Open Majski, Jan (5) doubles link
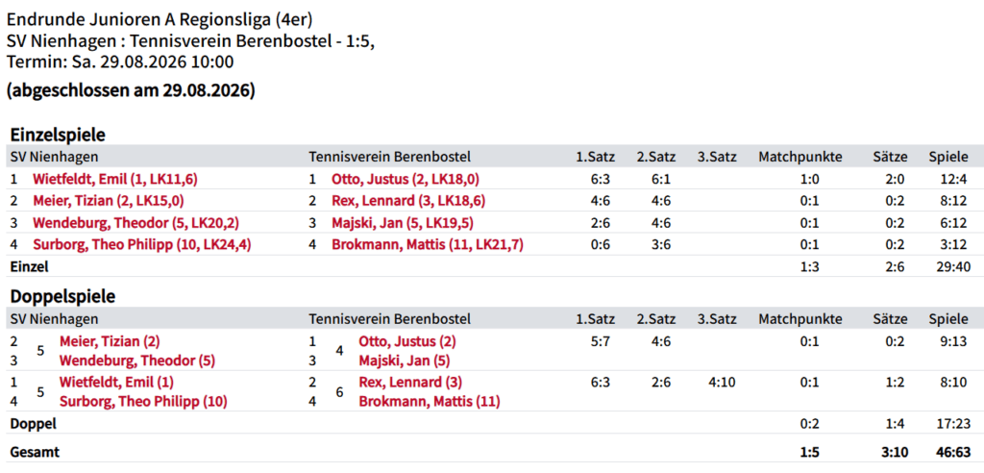The image size is (984, 473). pyautogui.click(x=405, y=361)
